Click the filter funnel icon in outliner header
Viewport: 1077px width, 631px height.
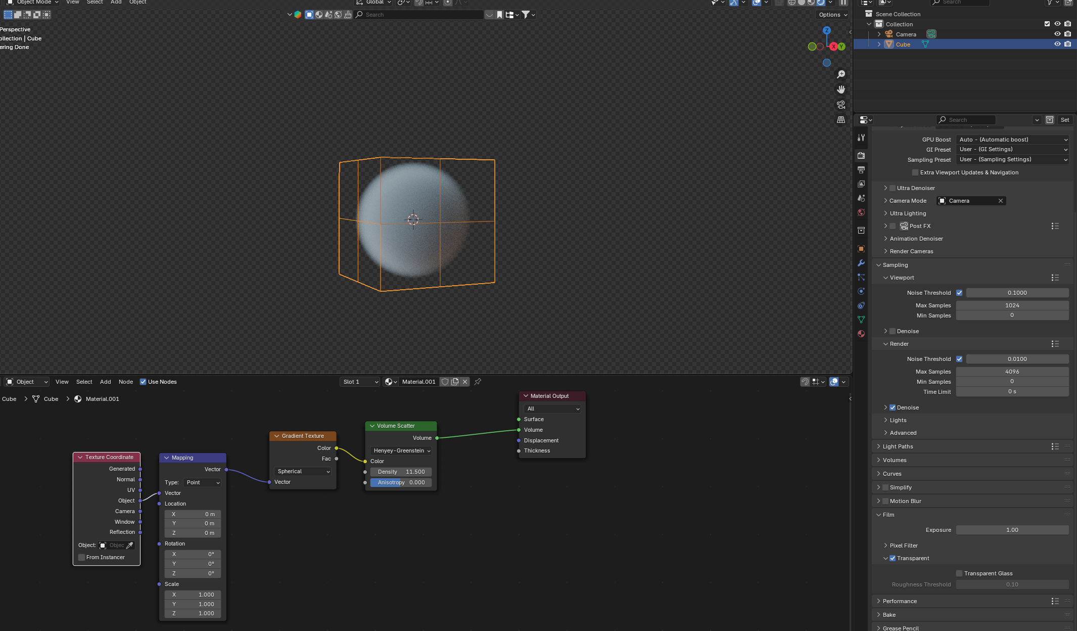pos(1050,3)
